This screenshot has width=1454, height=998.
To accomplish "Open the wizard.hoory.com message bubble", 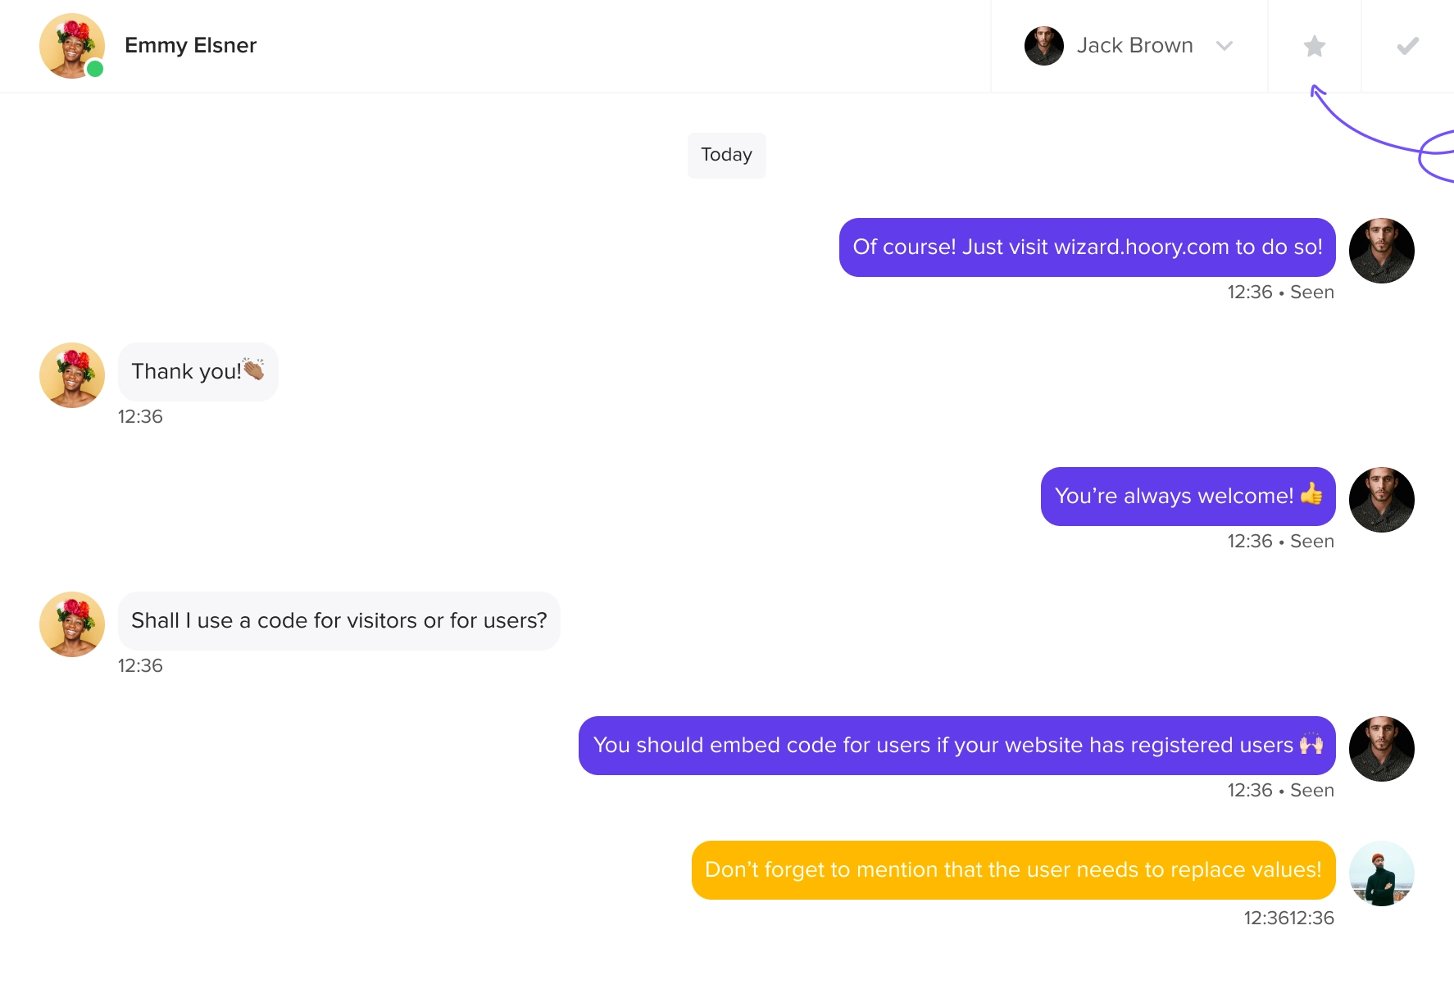I will 1087,247.
